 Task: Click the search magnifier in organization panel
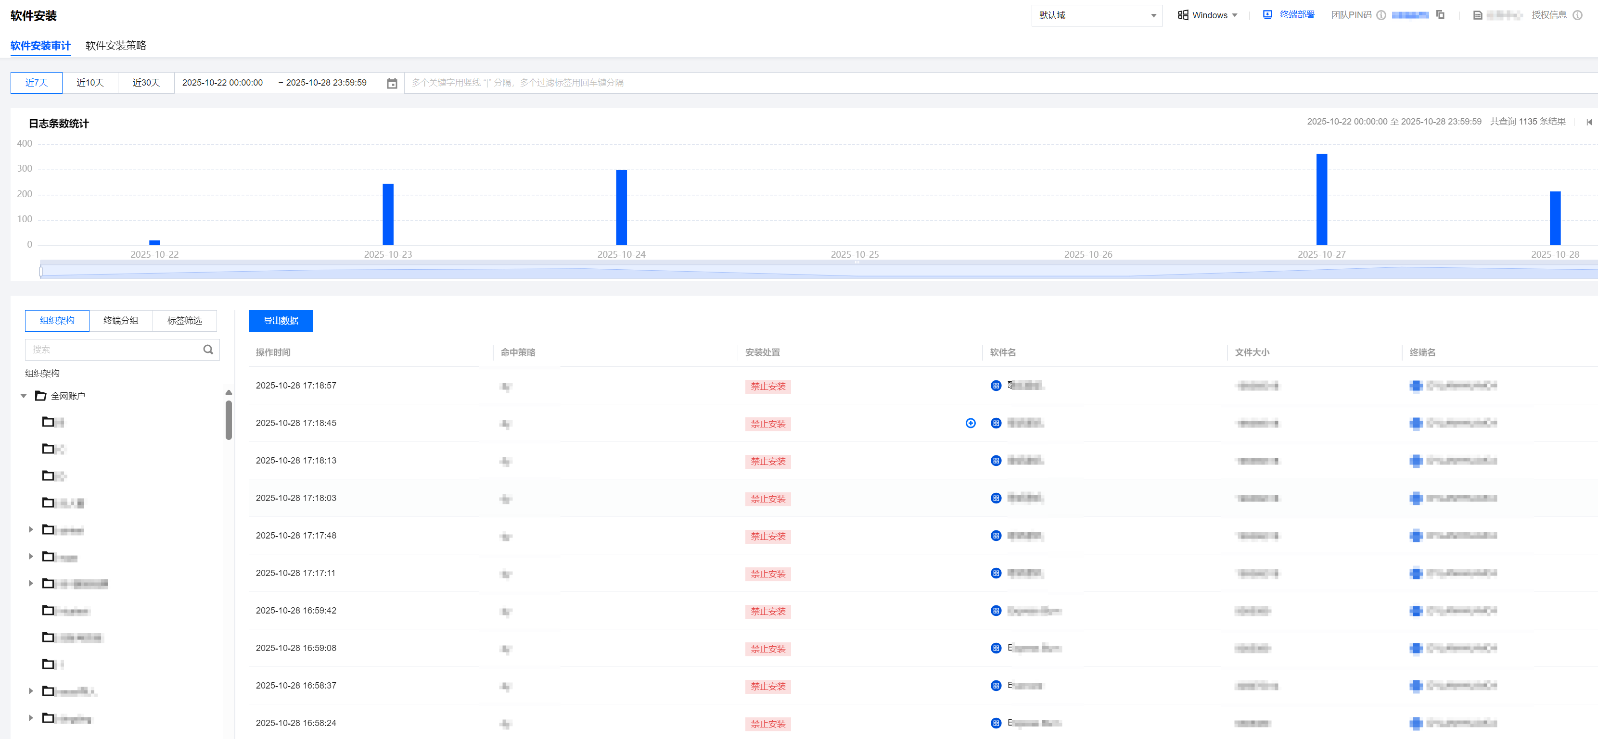(x=208, y=350)
